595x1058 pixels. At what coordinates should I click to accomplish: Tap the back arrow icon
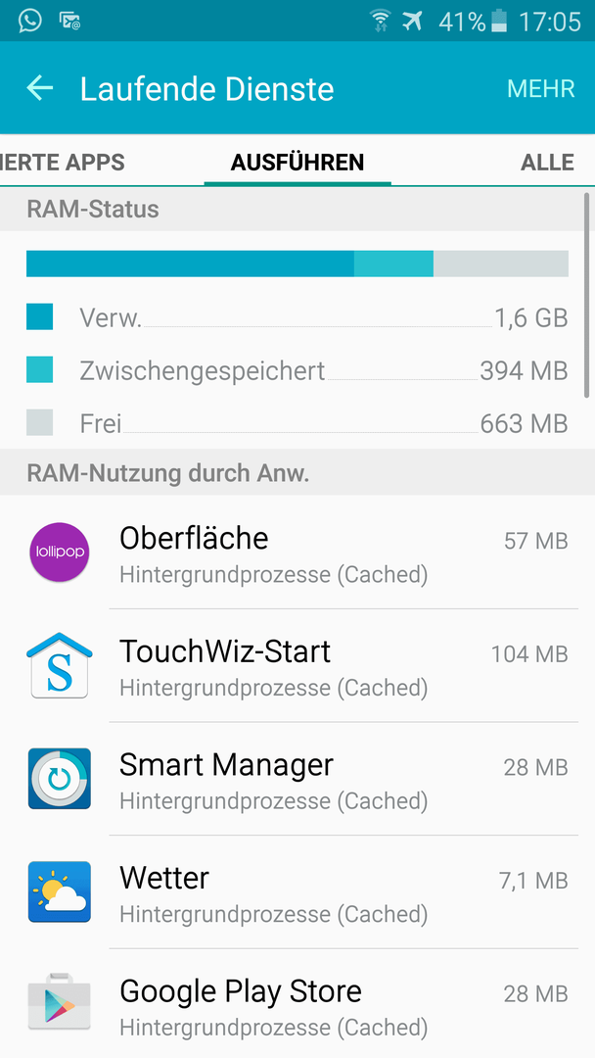(x=40, y=88)
